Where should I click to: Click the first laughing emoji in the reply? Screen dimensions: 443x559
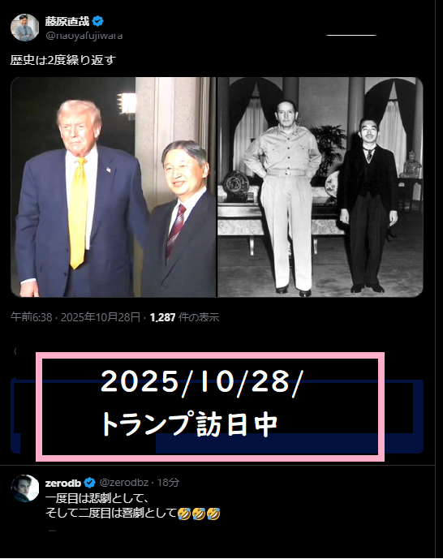(x=184, y=514)
